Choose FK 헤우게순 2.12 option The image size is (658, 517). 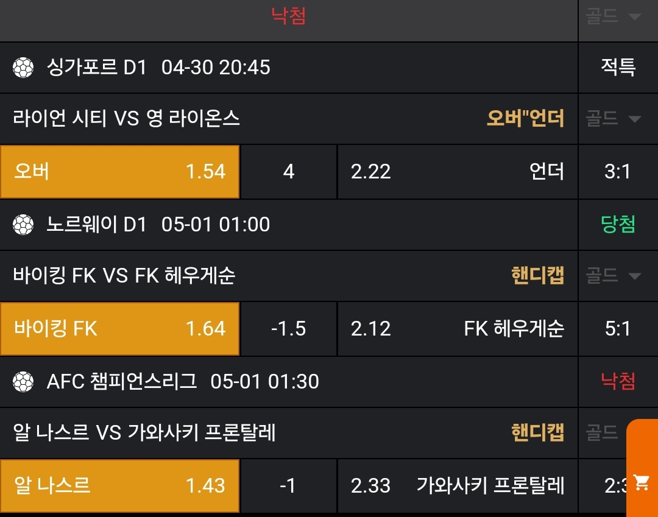[457, 329]
